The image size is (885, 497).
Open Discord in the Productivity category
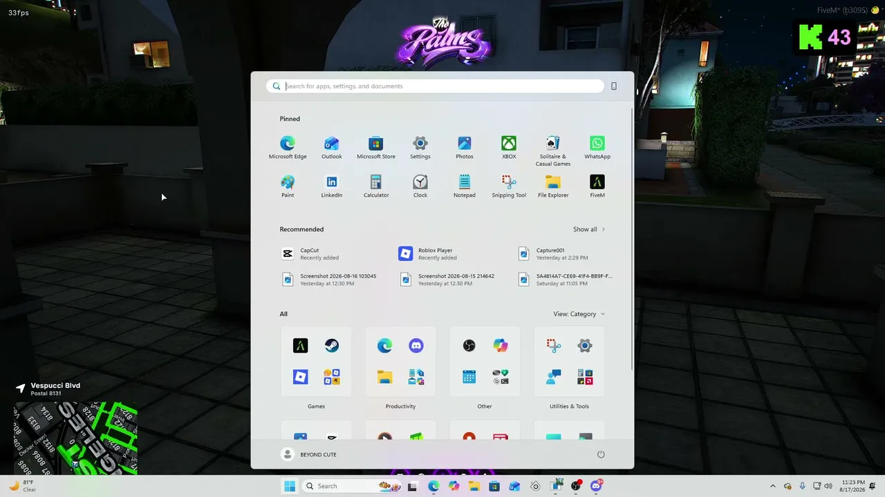pyautogui.click(x=416, y=346)
